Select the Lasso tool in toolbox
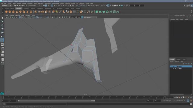The image size is (193, 108). pos(2,21)
